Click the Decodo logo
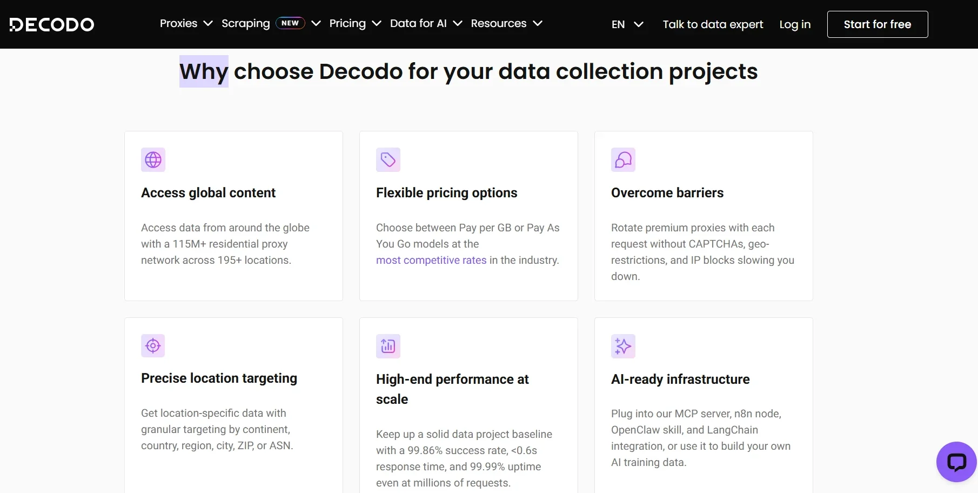 tap(52, 24)
